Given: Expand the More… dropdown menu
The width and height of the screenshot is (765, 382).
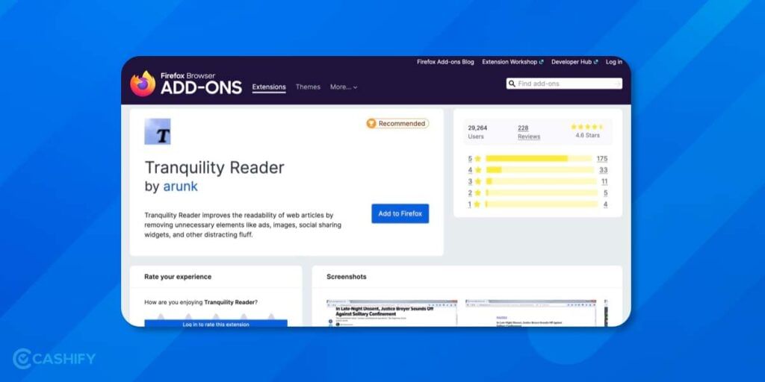Looking at the screenshot, I should (x=344, y=87).
